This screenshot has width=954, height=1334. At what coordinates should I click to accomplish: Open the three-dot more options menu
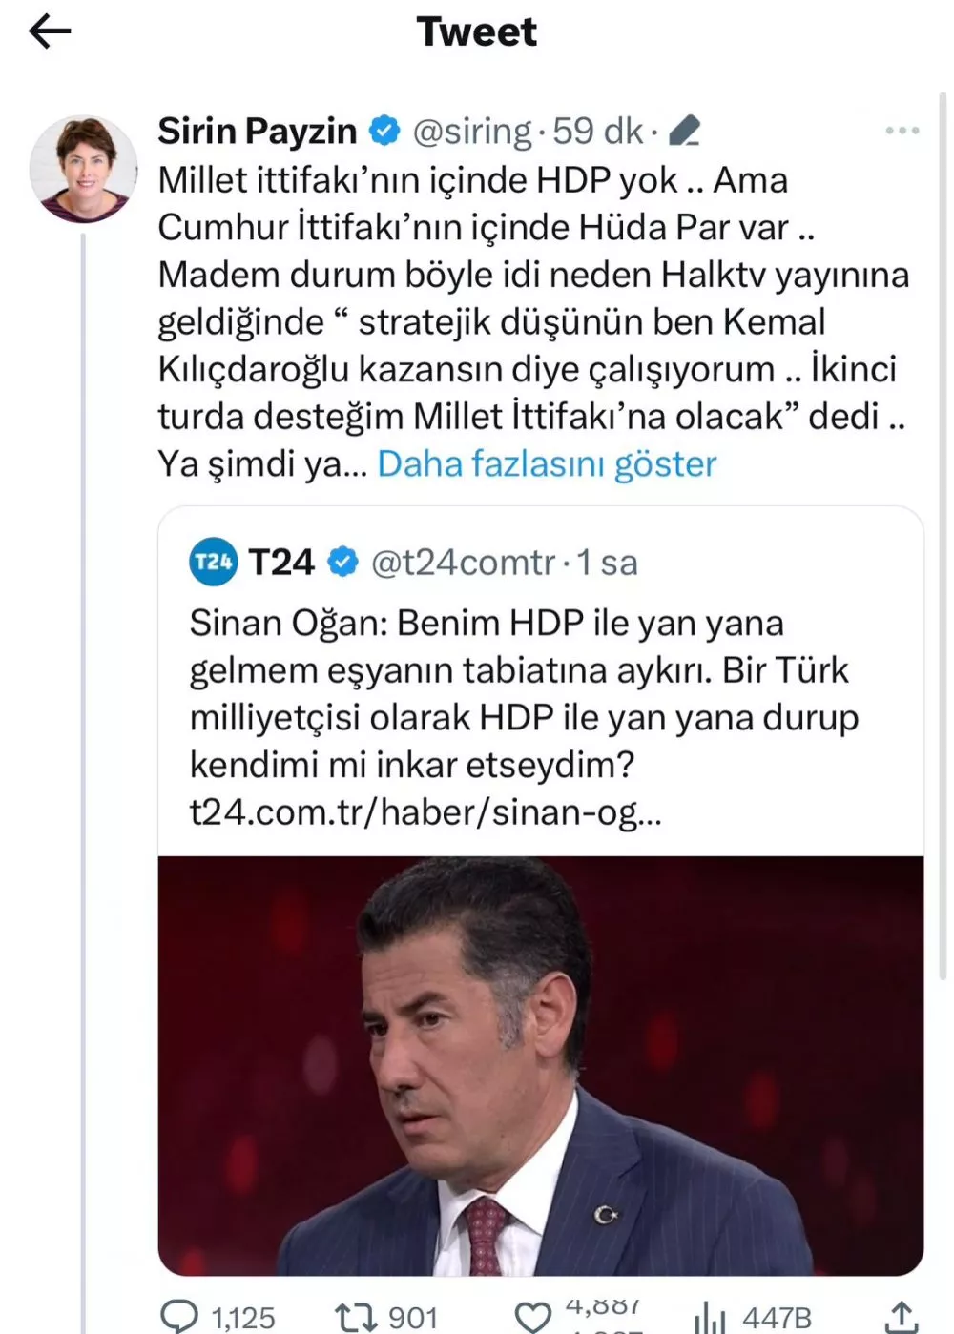pos(902,131)
